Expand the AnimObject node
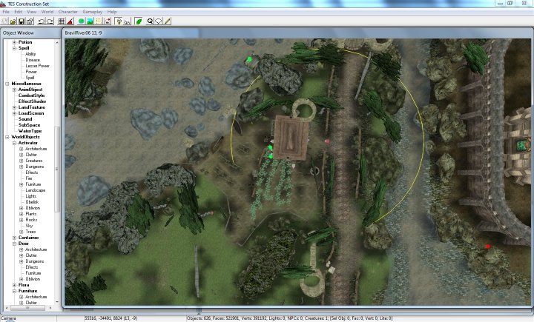Image resolution: width=534 pixels, height=322 pixels. [x=14, y=90]
